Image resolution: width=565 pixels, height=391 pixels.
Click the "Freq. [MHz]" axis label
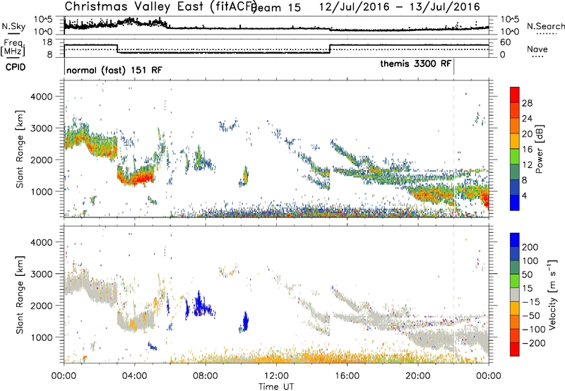tap(13, 47)
